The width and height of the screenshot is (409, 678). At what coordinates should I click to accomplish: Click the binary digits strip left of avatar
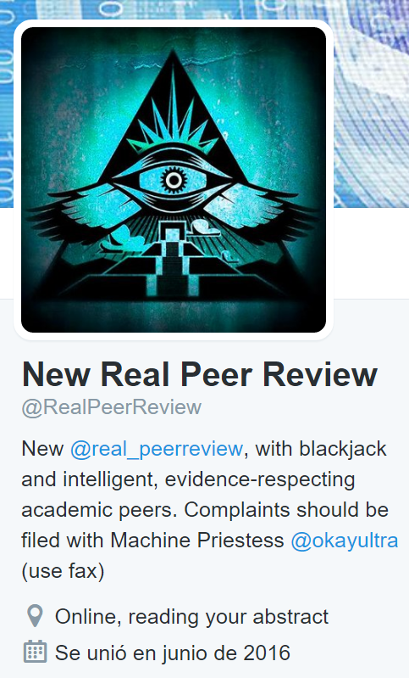pos(7,104)
